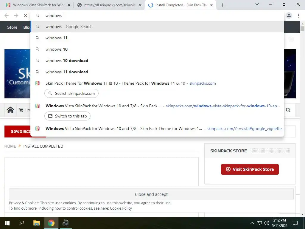
Task: Click the site search magnifier icon
Action: 288,110
